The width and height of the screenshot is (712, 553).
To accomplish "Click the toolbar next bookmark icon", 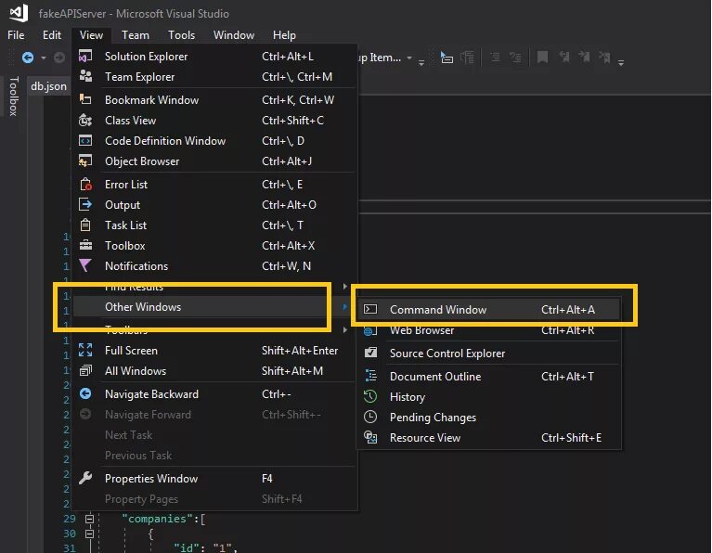I will click(584, 58).
